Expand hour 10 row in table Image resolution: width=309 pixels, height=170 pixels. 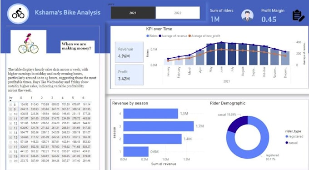click(10, 114)
